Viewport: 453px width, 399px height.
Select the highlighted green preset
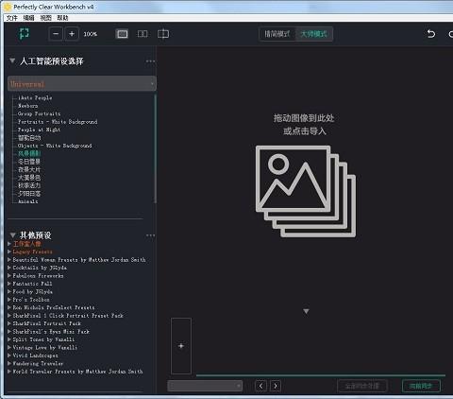tap(29, 153)
